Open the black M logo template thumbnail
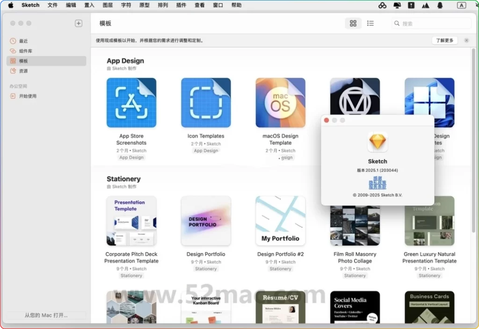Image resolution: width=479 pixels, height=329 pixels. (355, 96)
